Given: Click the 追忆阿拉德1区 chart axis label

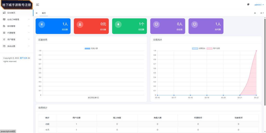Looking at the screenshot, I should coord(93,98).
